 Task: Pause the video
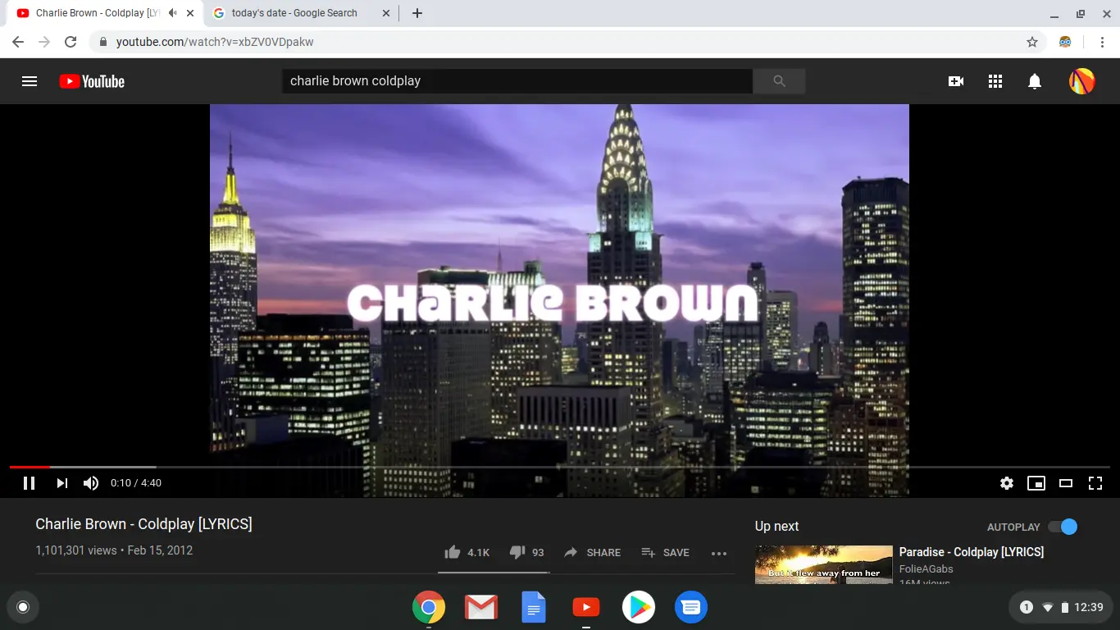pos(29,483)
